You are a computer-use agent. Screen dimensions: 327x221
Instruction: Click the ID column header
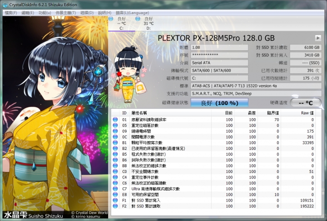coord(124,113)
